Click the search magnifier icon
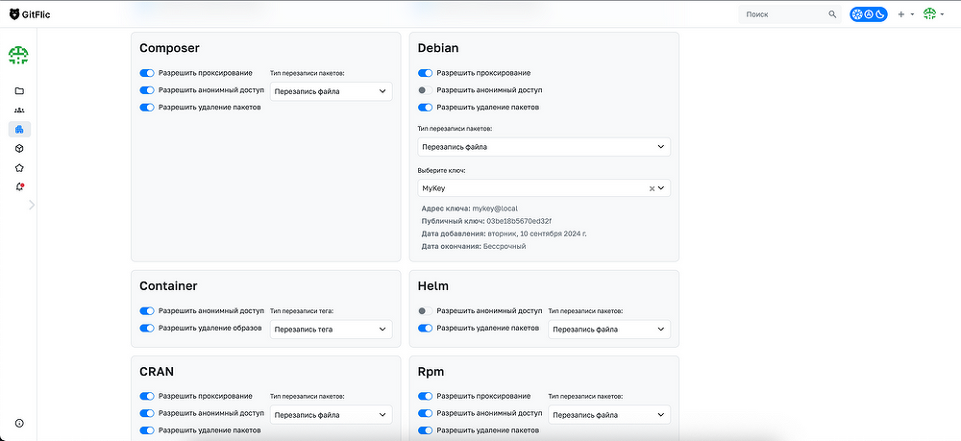The image size is (961, 441). [832, 14]
